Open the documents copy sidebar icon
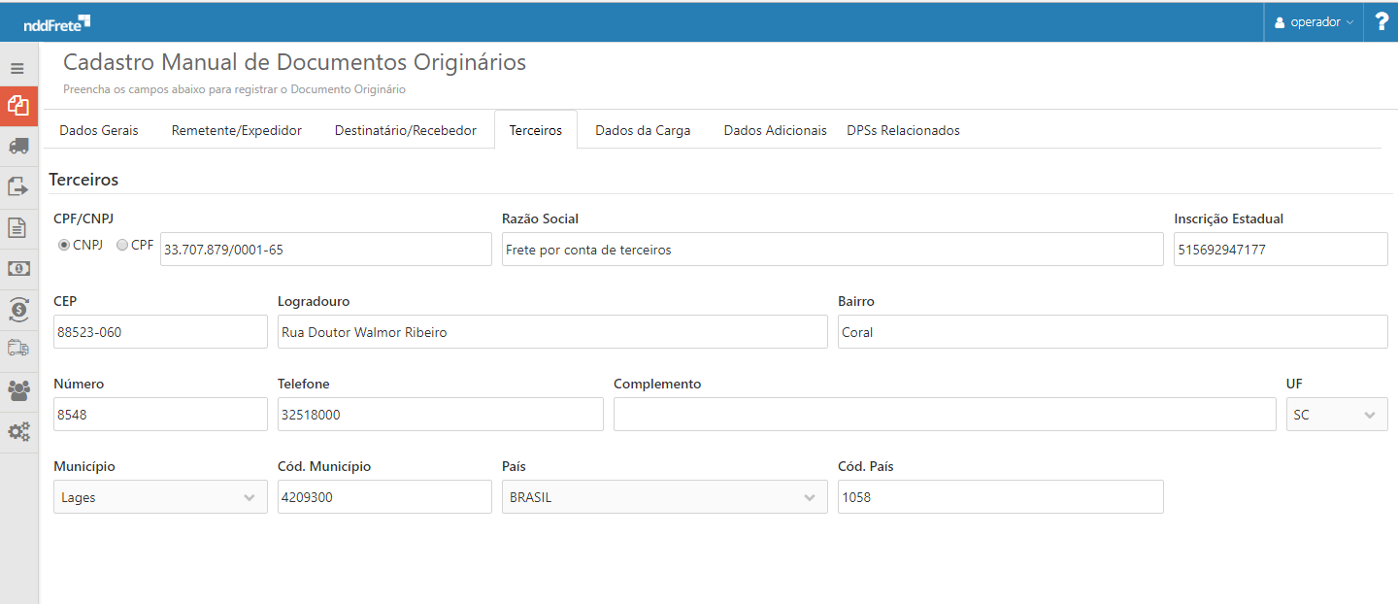Viewport: 1398px width, 604px height. coord(18,106)
